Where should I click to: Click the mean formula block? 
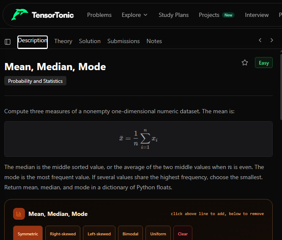pos(139,139)
